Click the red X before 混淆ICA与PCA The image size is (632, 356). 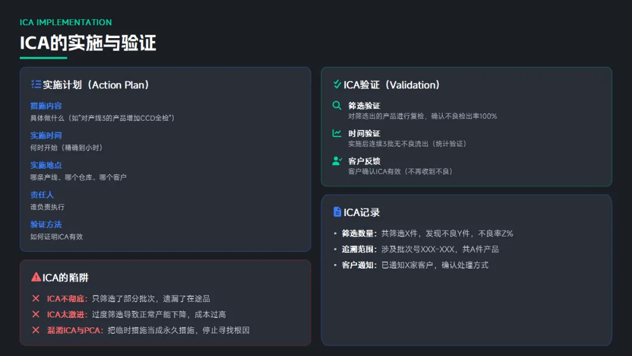[x=36, y=330]
